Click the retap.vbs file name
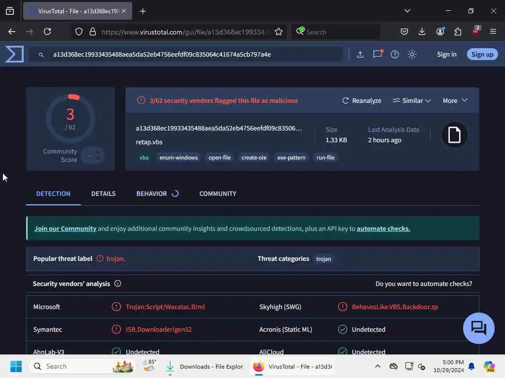Image resolution: width=505 pixels, height=378 pixels. coord(149,142)
